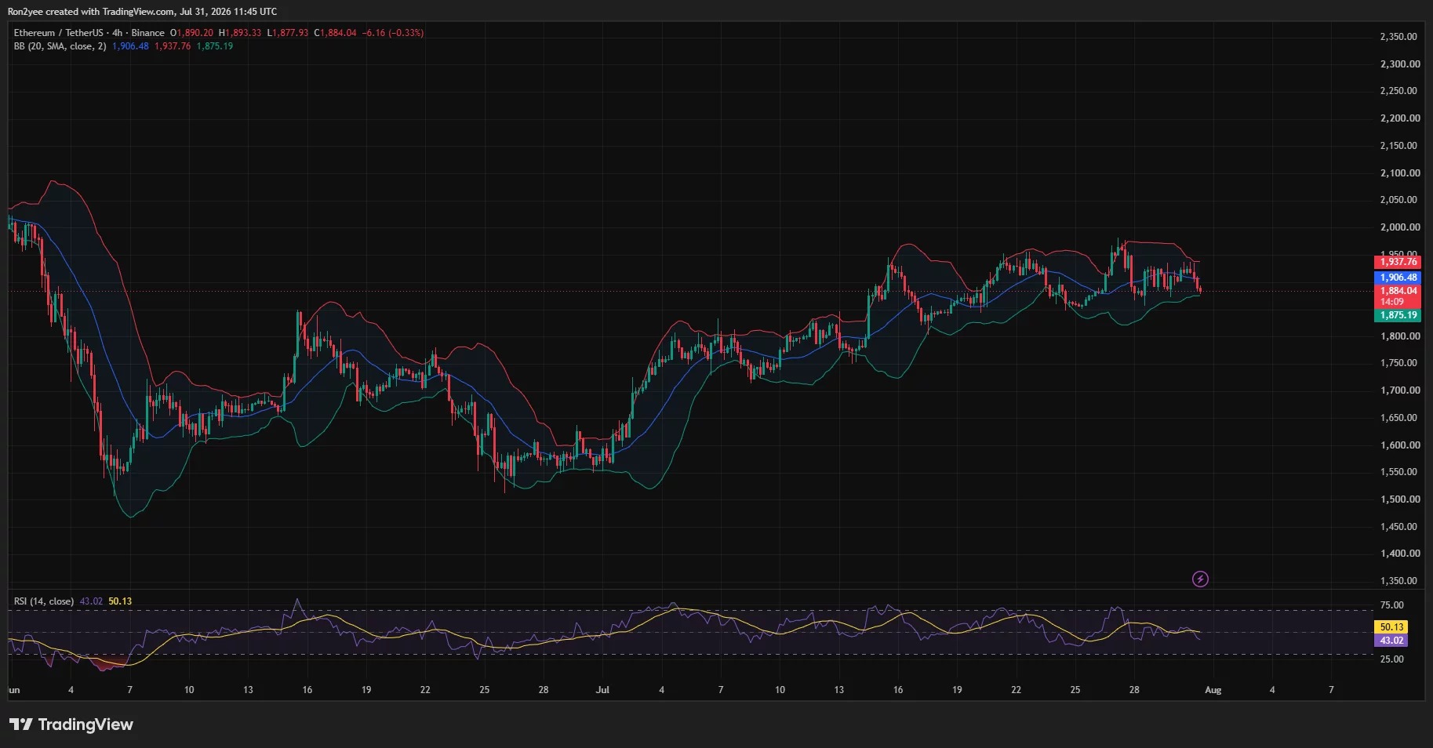This screenshot has width=1433, height=748.
Task: Click the 1,650.00 price axis label
Action: [1400, 418]
